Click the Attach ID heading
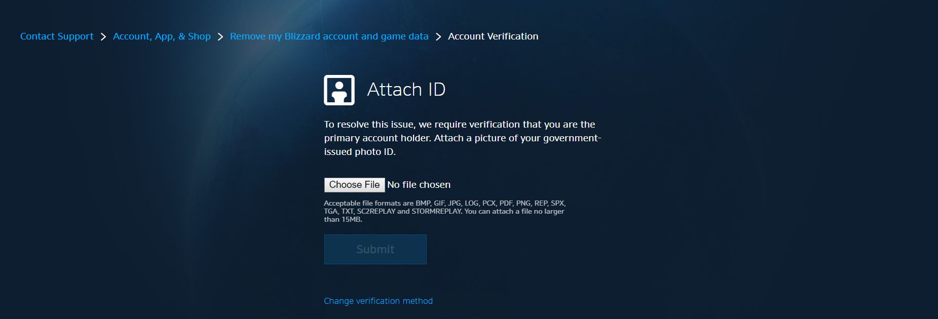 pyautogui.click(x=406, y=90)
